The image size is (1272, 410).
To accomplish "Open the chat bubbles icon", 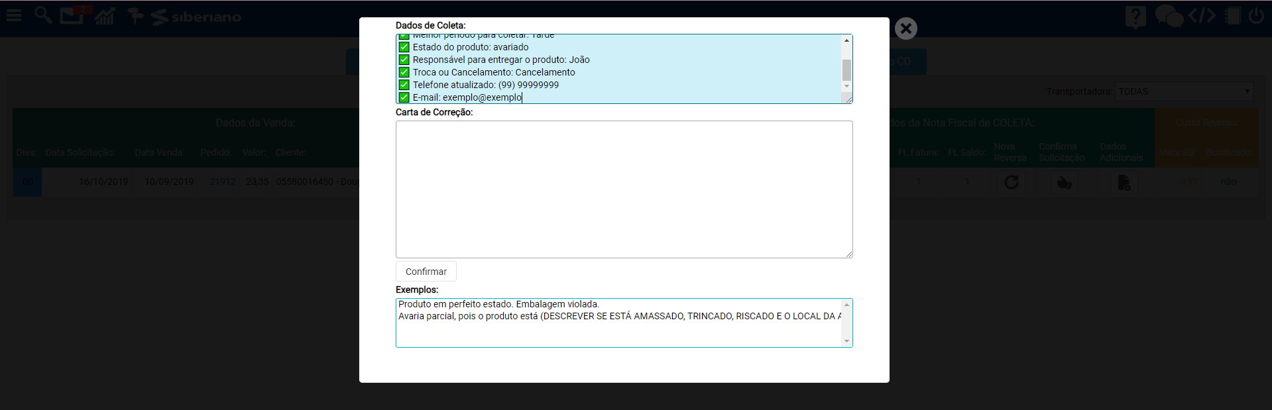I will pos(1169,16).
